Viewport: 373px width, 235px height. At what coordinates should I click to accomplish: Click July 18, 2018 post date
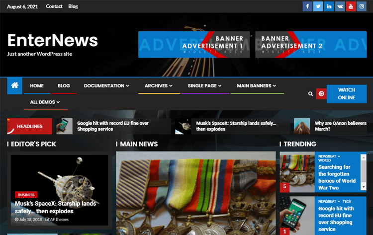tap(28, 220)
